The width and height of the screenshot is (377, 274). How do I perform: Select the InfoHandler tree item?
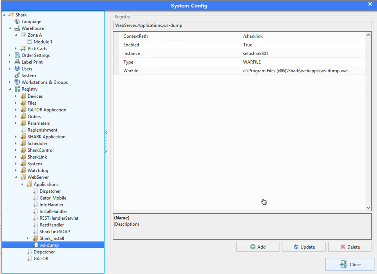51,205
